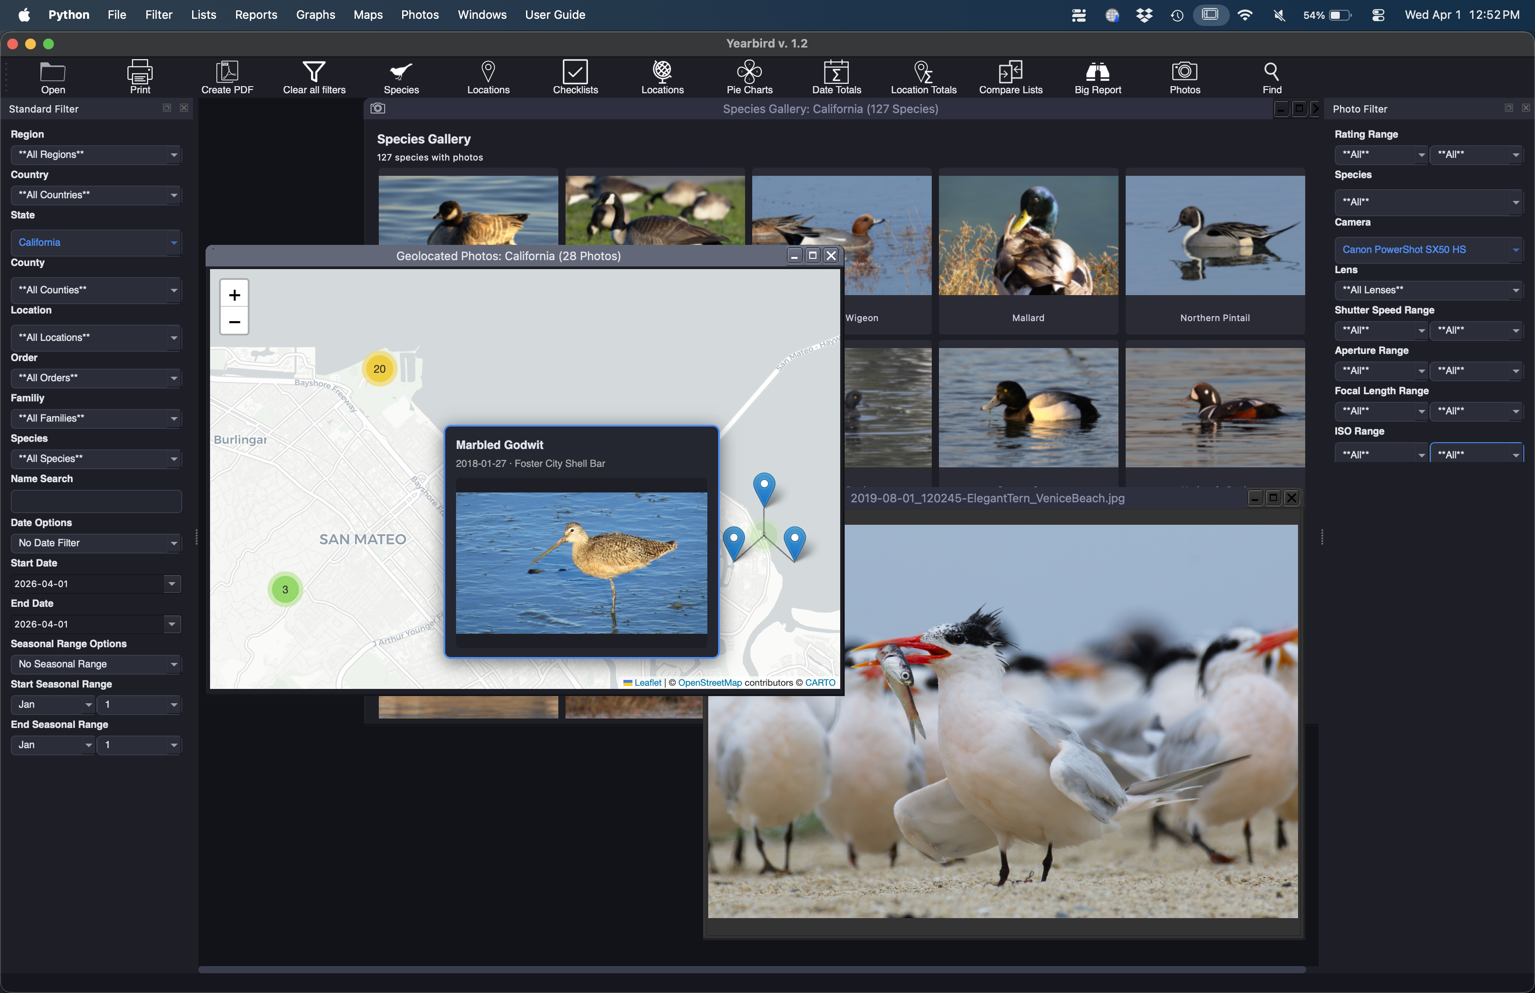Select the cluster of 20 photos on map
The height and width of the screenshot is (993, 1535).
pyautogui.click(x=379, y=369)
